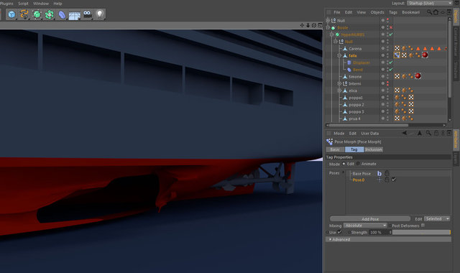Select the Bend deformer toolbar icon
The height and width of the screenshot is (273, 460).
(x=62, y=14)
